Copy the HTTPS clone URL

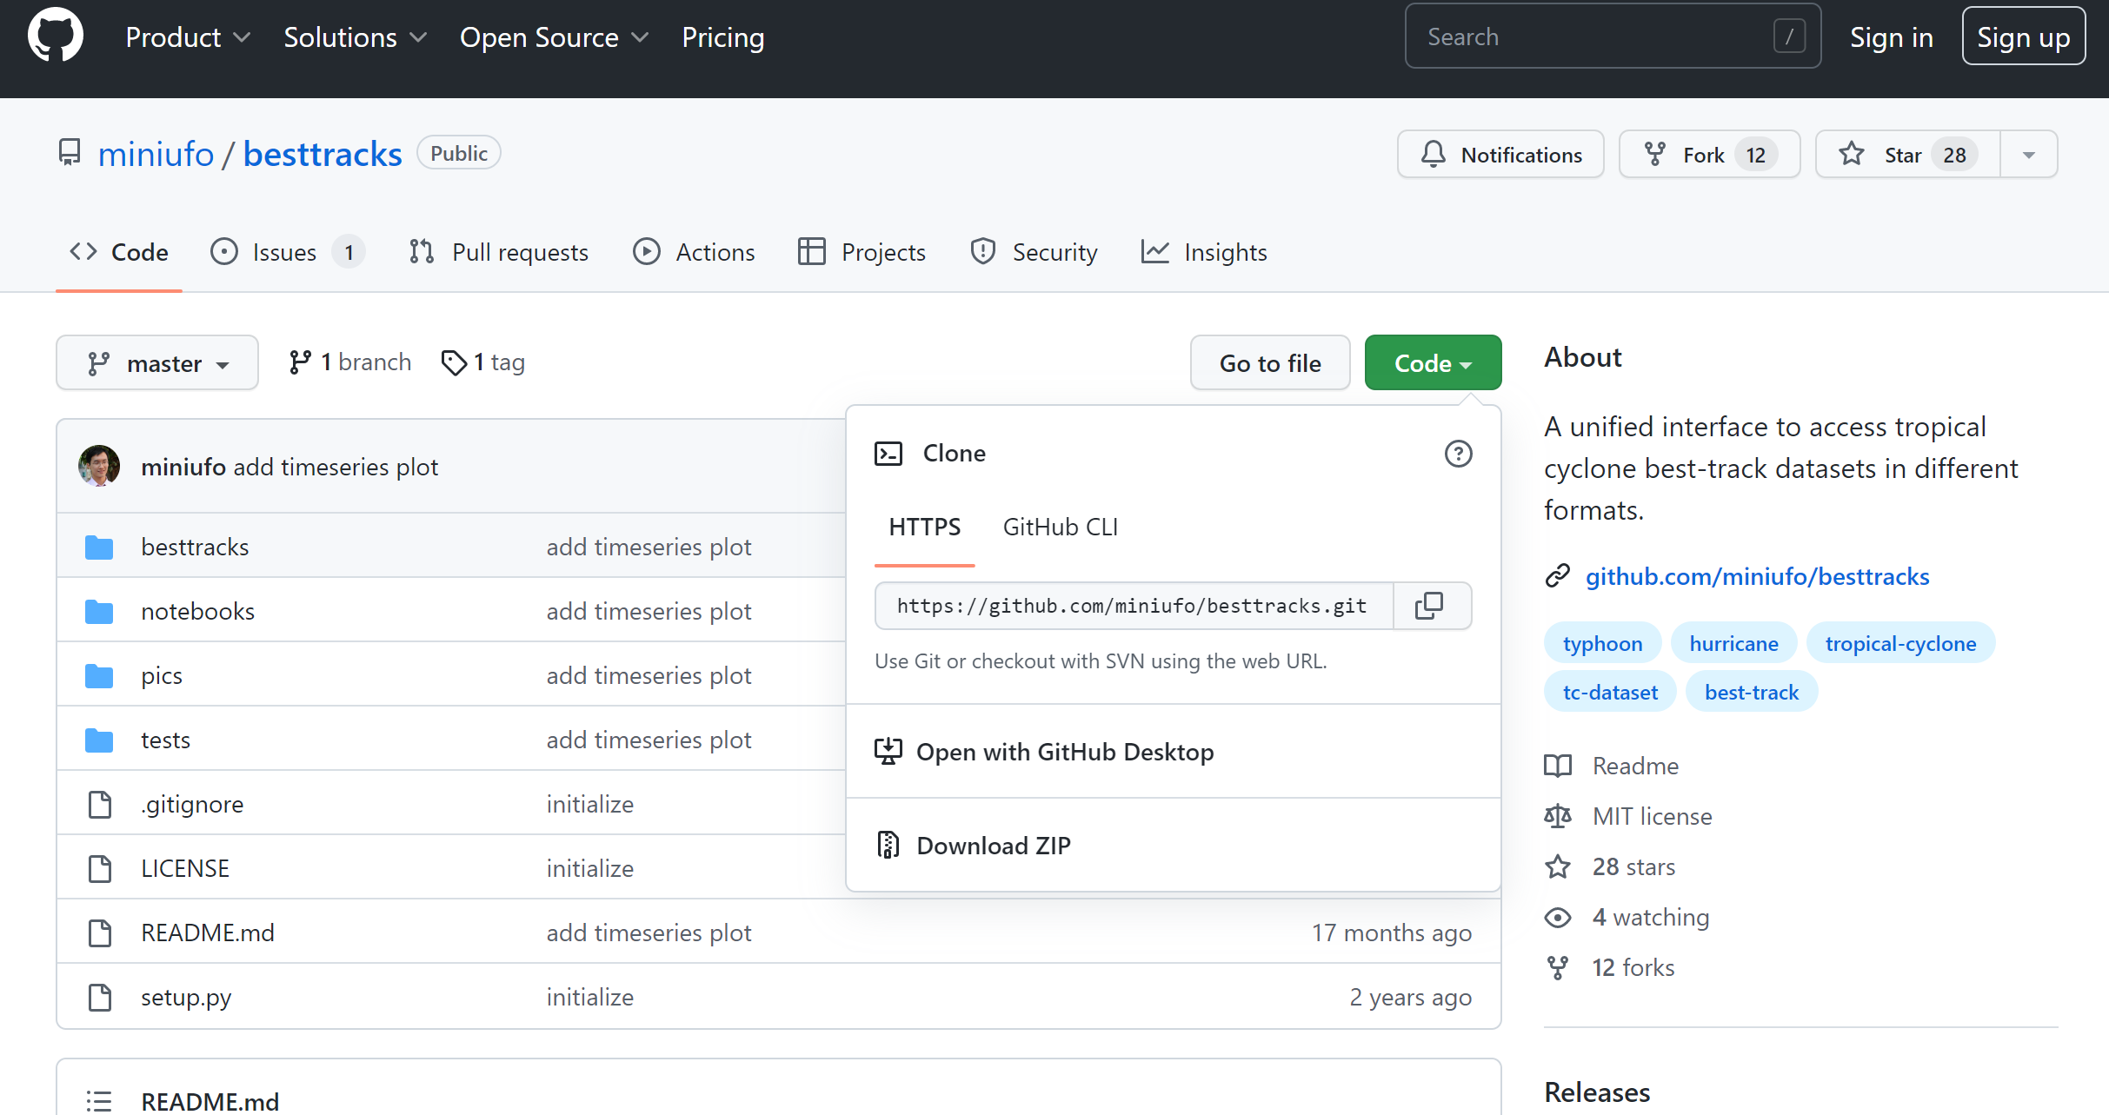[x=1430, y=606]
